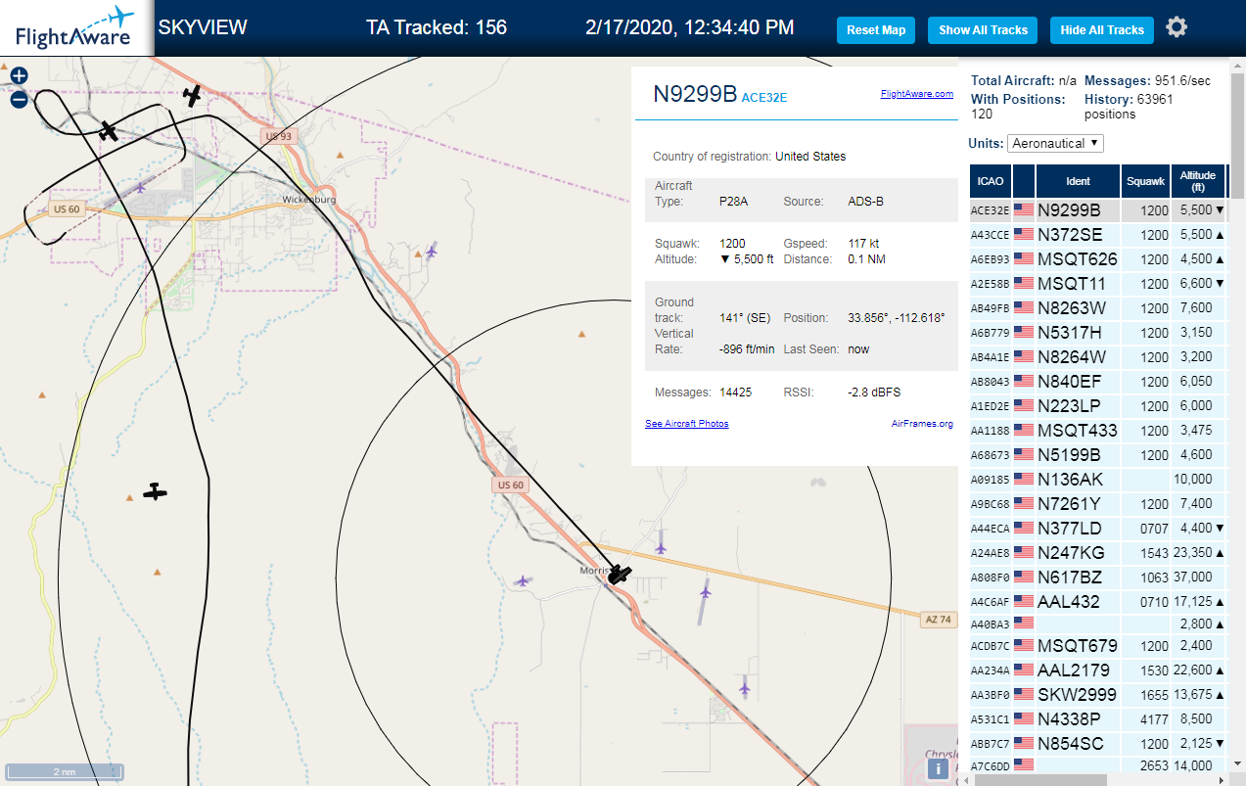Sort table by Squawk column header
Viewport: 1246px width, 786px height.
pyautogui.click(x=1145, y=181)
